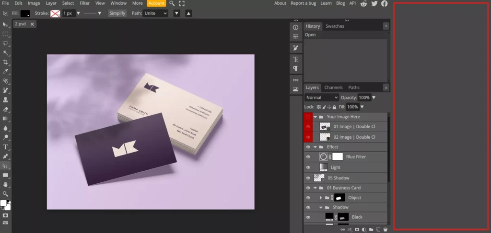Switch to the Channels tab

[334, 88]
